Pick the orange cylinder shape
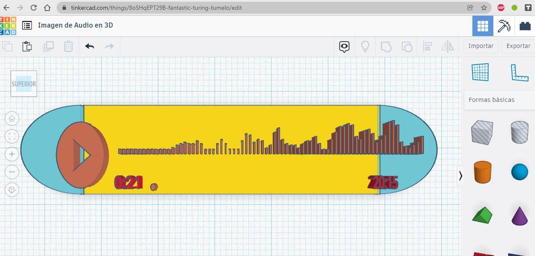 click(x=482, y=172)
